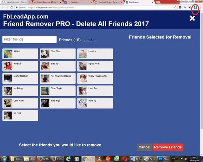The height and width of the screenshot is (162, 203).
Task: Click the Windows Start button
Action: pos(4,159)
